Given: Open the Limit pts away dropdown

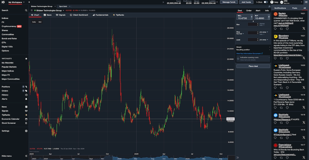Looking at the screenshot, I should [264, 40].
